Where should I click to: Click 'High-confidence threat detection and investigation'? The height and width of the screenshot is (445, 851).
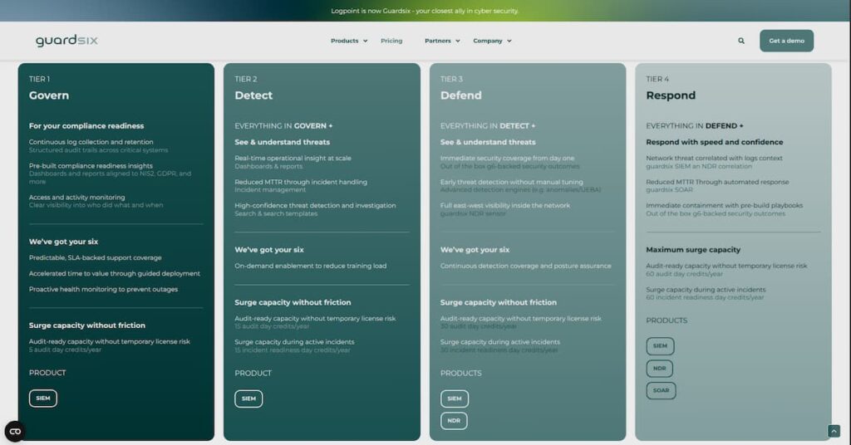tap(315, 205)
